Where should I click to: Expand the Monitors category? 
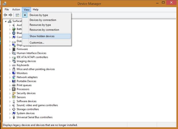click(10, 73)
